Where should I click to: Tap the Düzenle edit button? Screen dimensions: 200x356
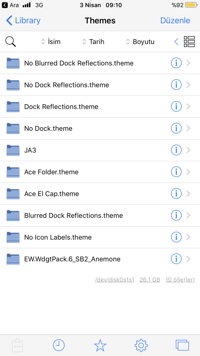pos(175,20)
